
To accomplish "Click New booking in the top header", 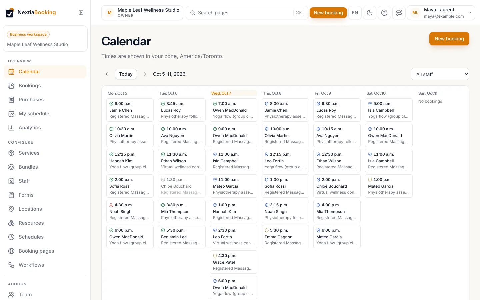I will click(328, 13).
